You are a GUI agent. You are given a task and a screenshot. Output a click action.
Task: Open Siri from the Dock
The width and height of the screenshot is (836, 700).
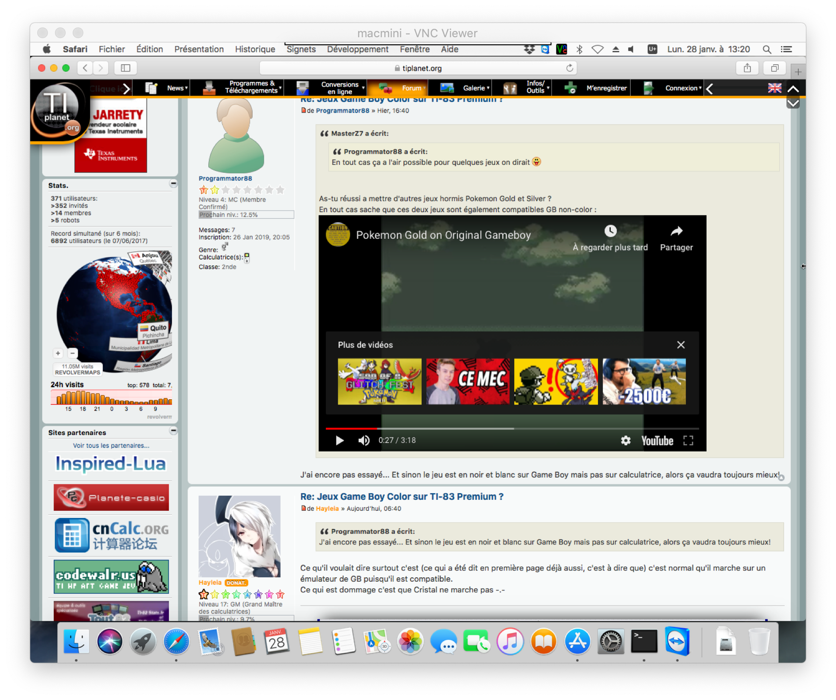pyautogui.click(x=109, y=642)
